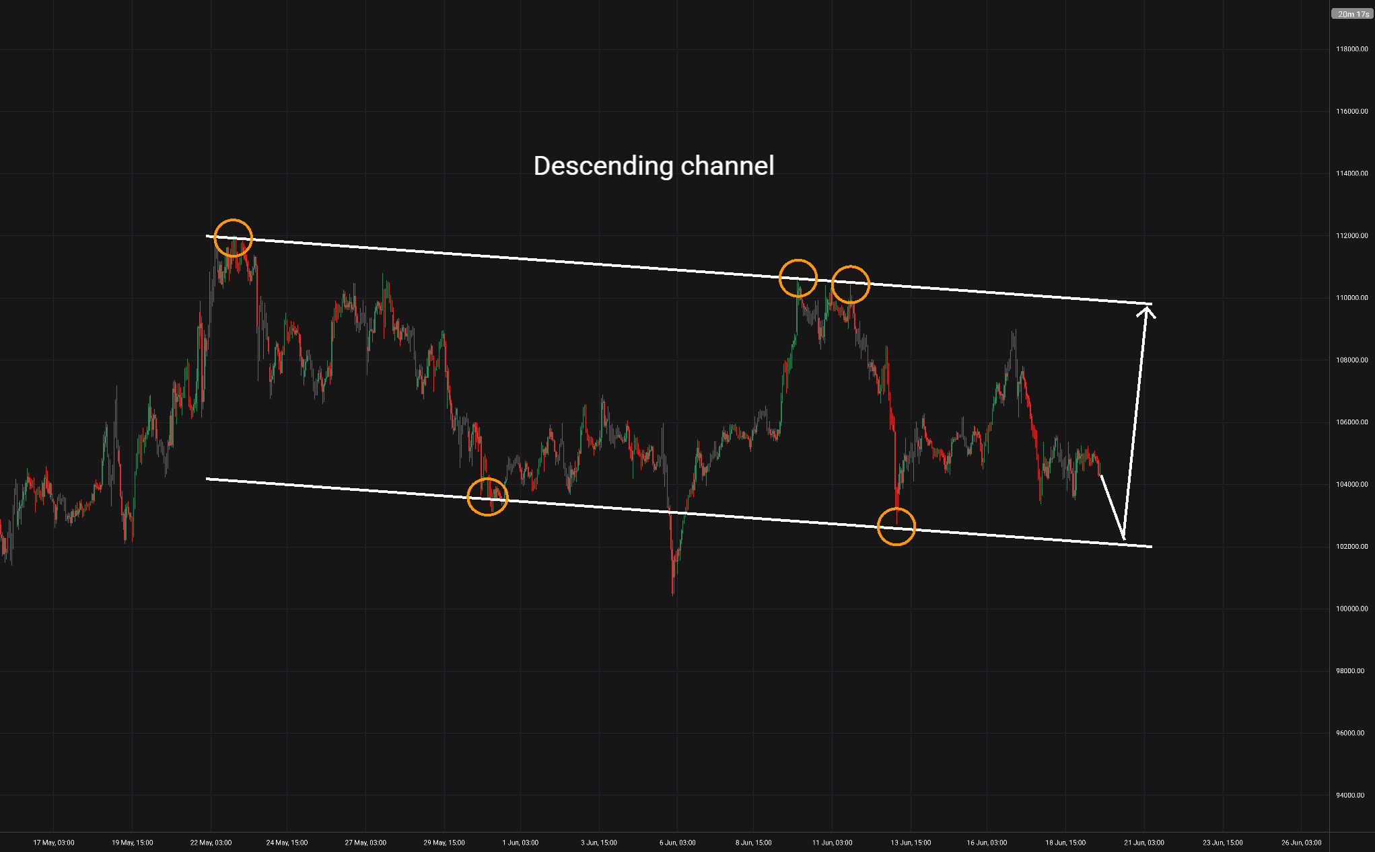Click the "1 Jun, 03:00" time label
1375x852 pixels.
coord(520,843)
